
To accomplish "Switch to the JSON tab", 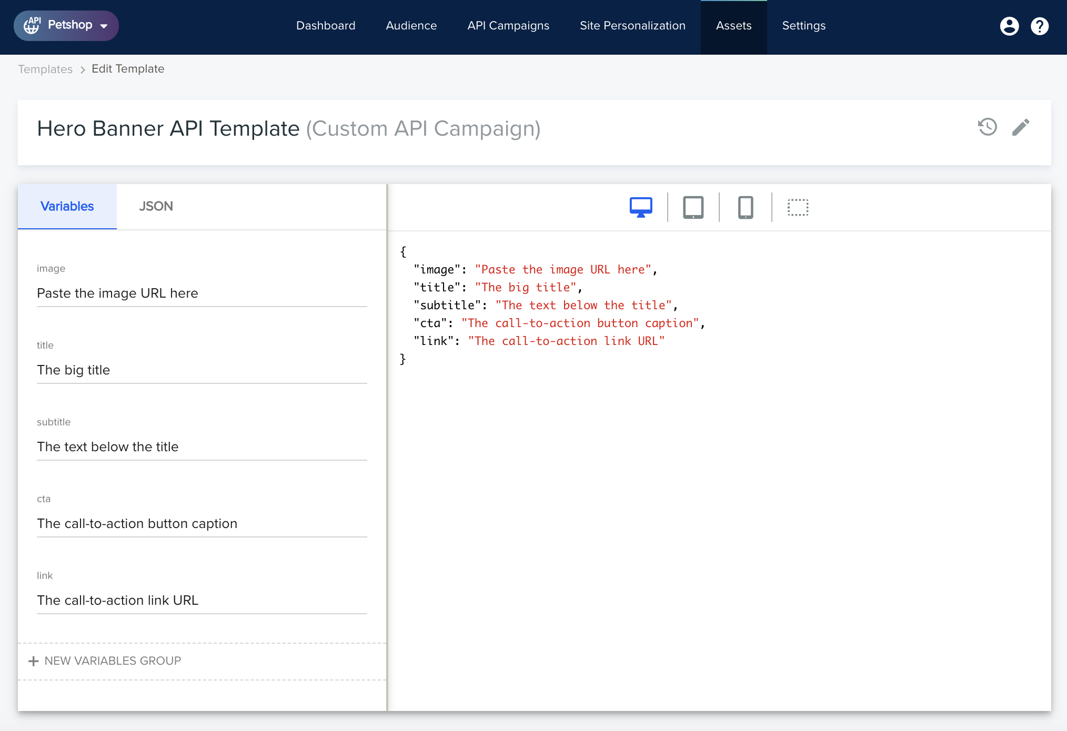I will 156,206.
